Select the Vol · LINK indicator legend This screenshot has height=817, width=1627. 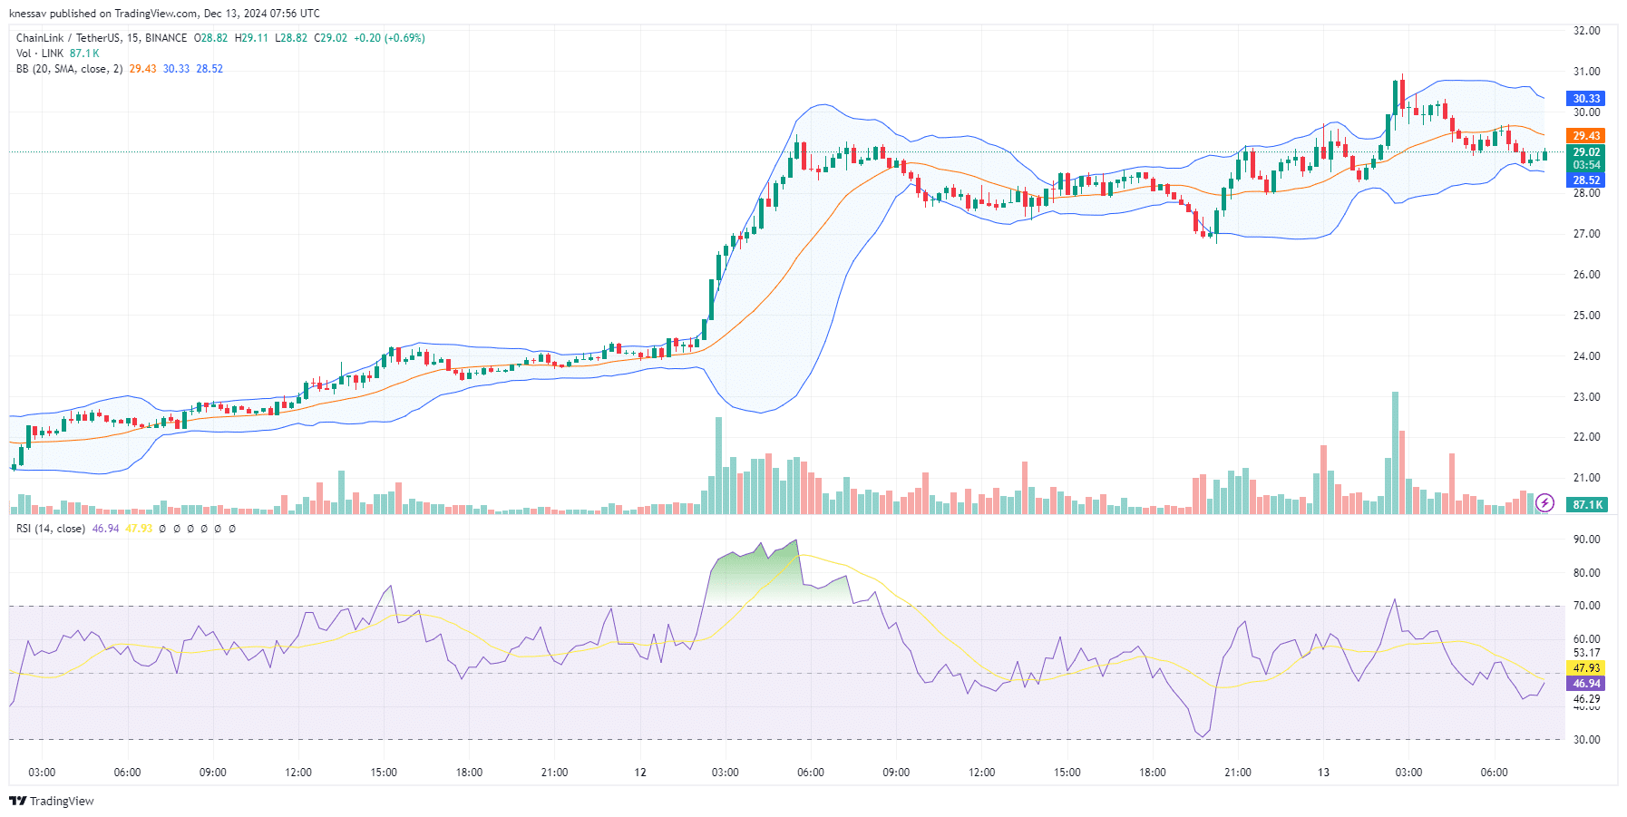click(40, 53)
